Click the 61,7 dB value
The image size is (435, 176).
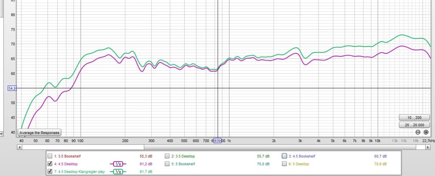click(146, 172)
